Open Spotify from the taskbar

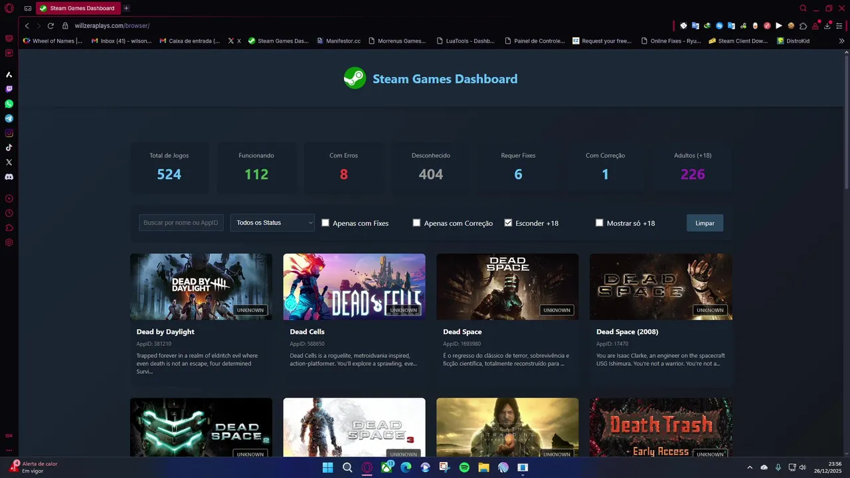(464, 467)
